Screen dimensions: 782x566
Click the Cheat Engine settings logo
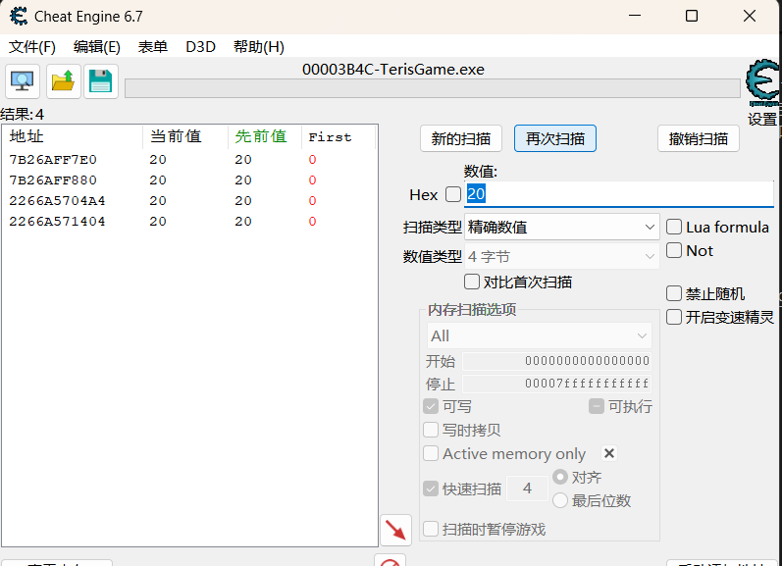point(762,85)
